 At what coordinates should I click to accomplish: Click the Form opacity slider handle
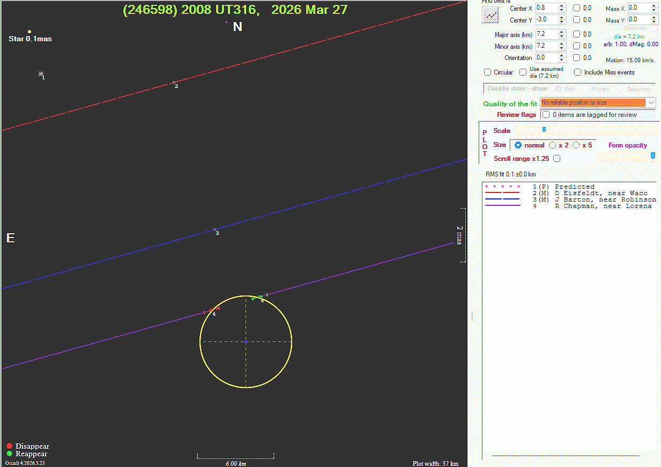point(652,155)
